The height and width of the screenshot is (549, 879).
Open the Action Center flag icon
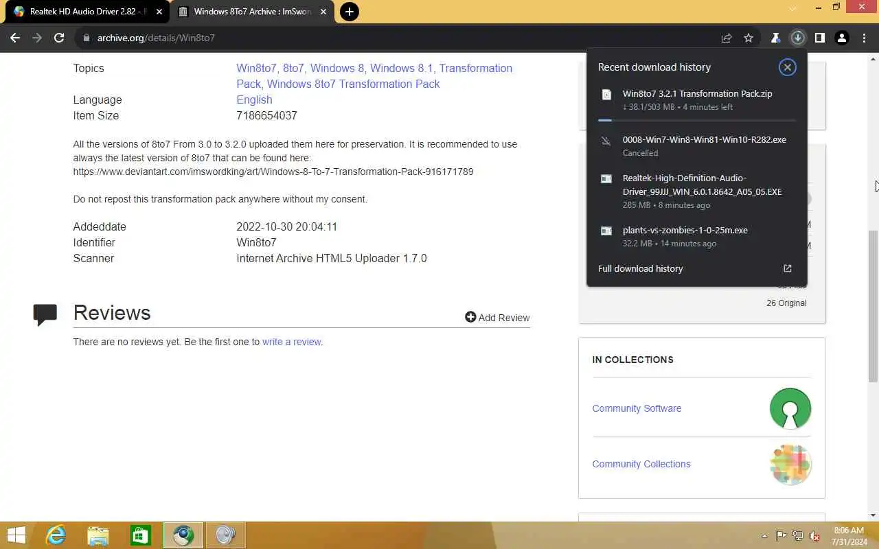tap(781, 536)
